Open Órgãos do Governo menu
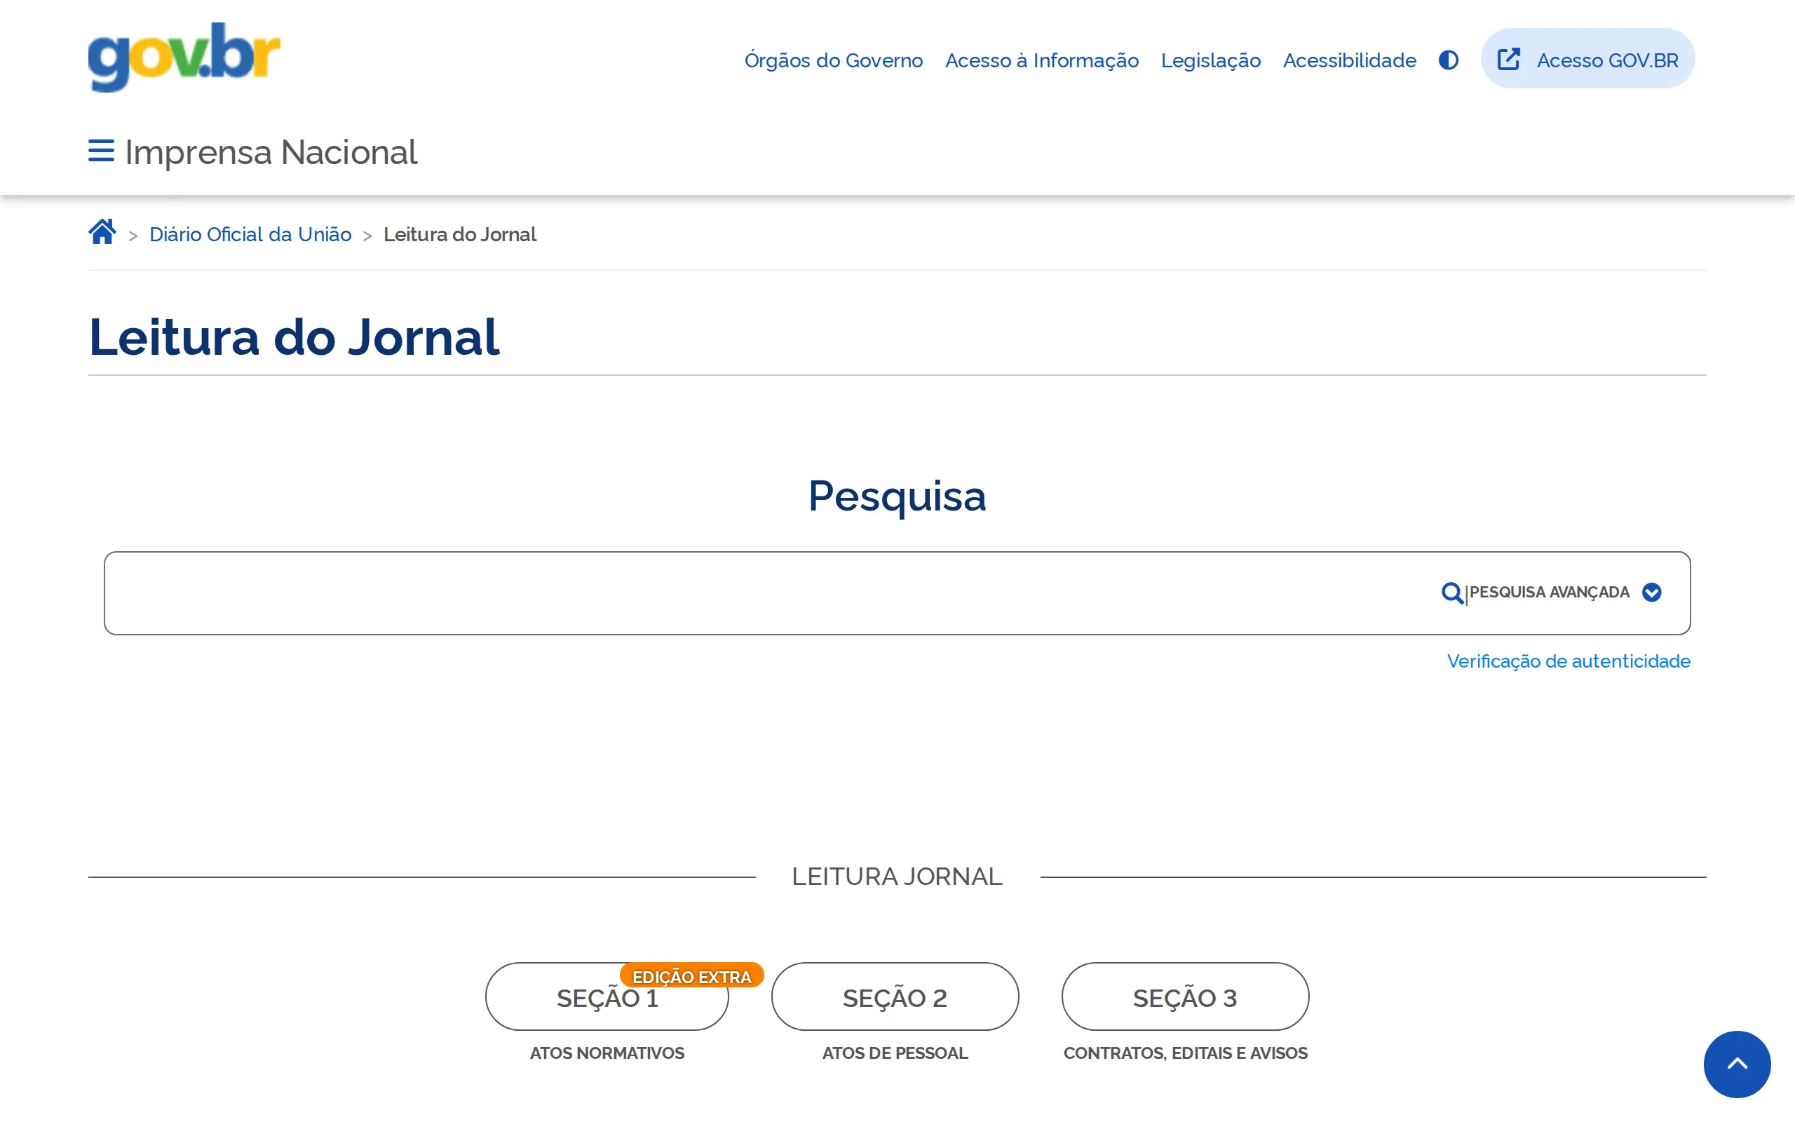The height and width of the screenshot is (1122, 1795). (833, 60)
